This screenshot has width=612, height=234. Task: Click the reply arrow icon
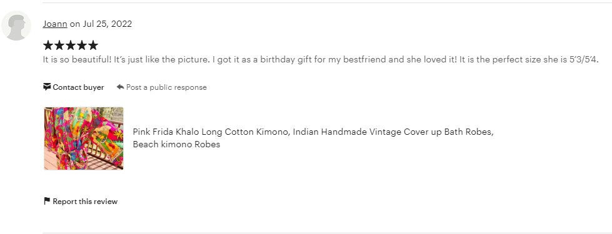point(120,87)
